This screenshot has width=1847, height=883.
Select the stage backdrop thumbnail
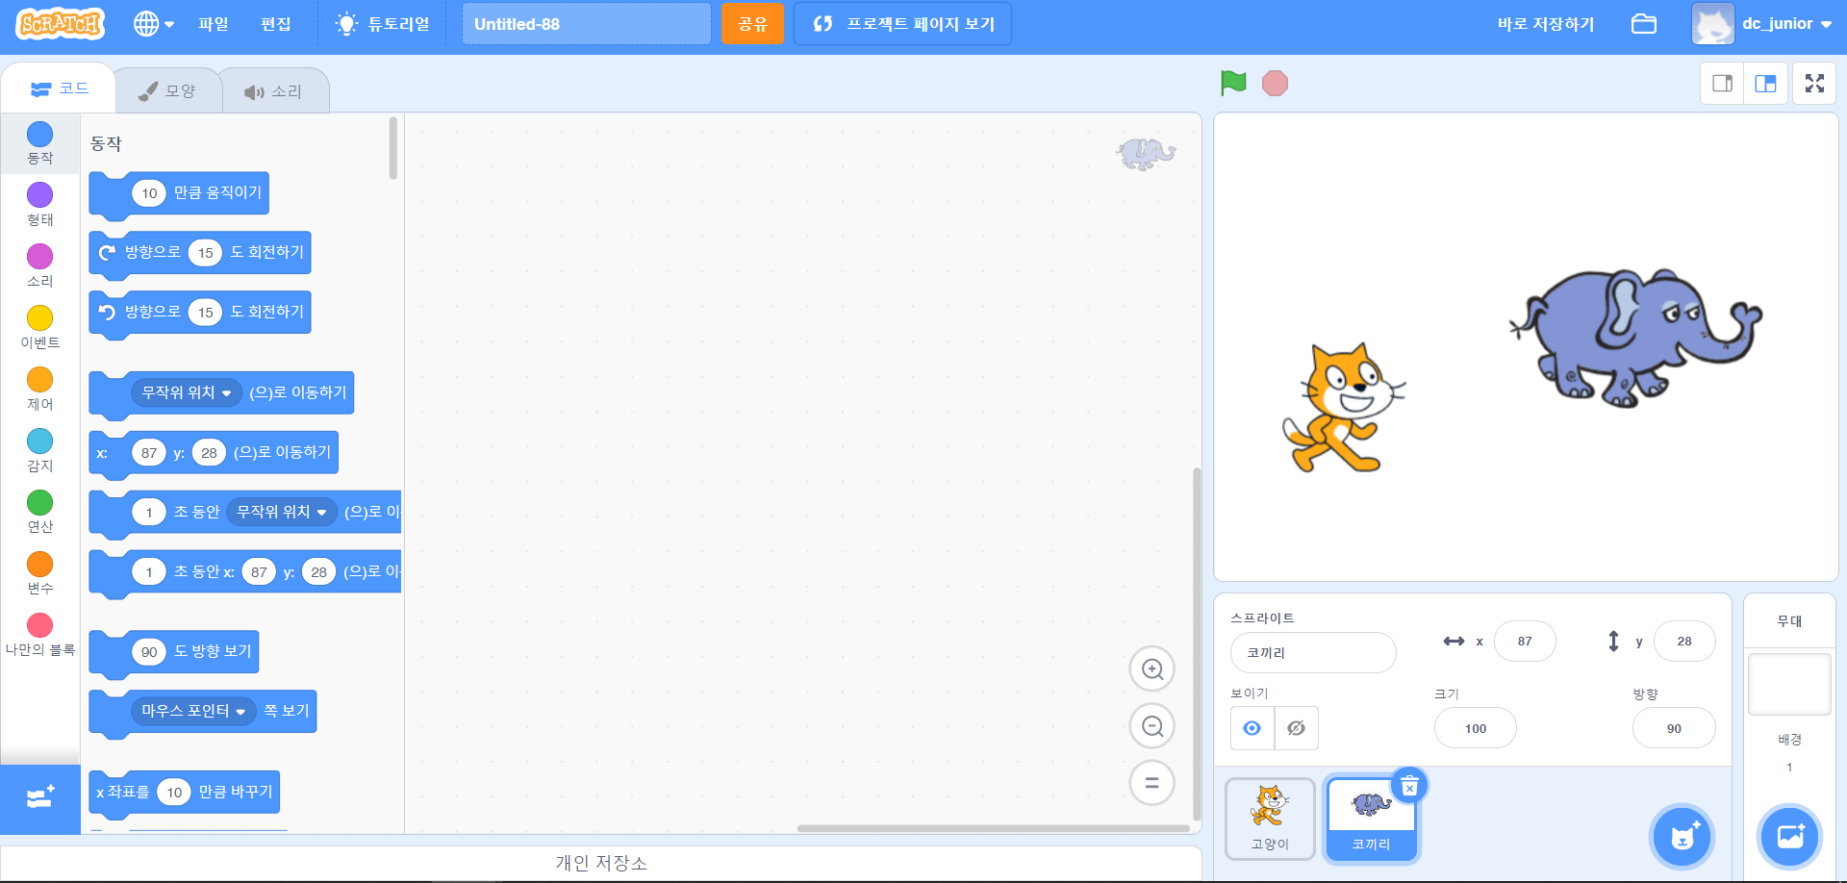(1789, 684)
